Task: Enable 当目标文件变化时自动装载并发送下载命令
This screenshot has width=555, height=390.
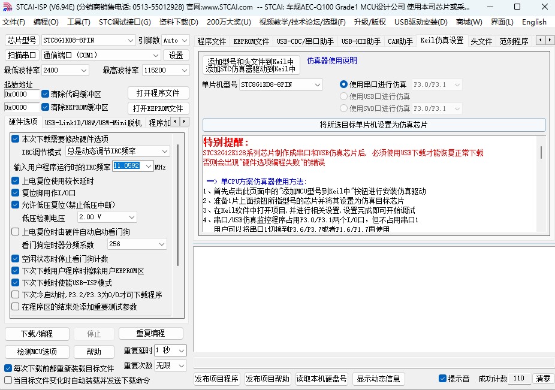Action: click(8, 380)
